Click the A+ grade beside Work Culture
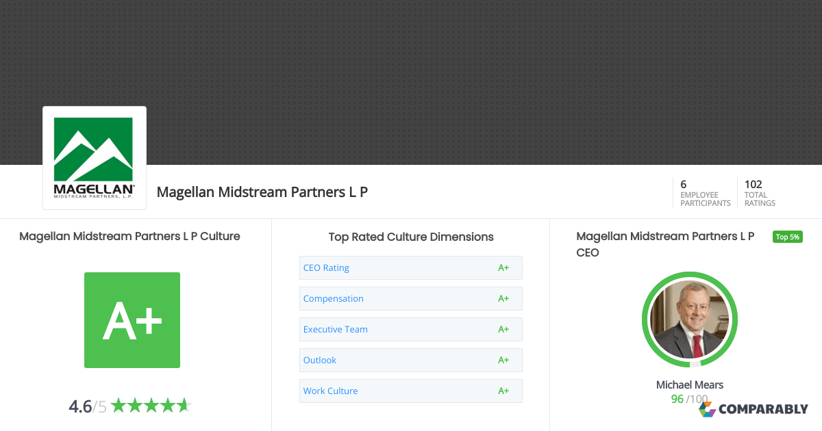The width and height of the screenshot is (822, 431). [503, 391]
